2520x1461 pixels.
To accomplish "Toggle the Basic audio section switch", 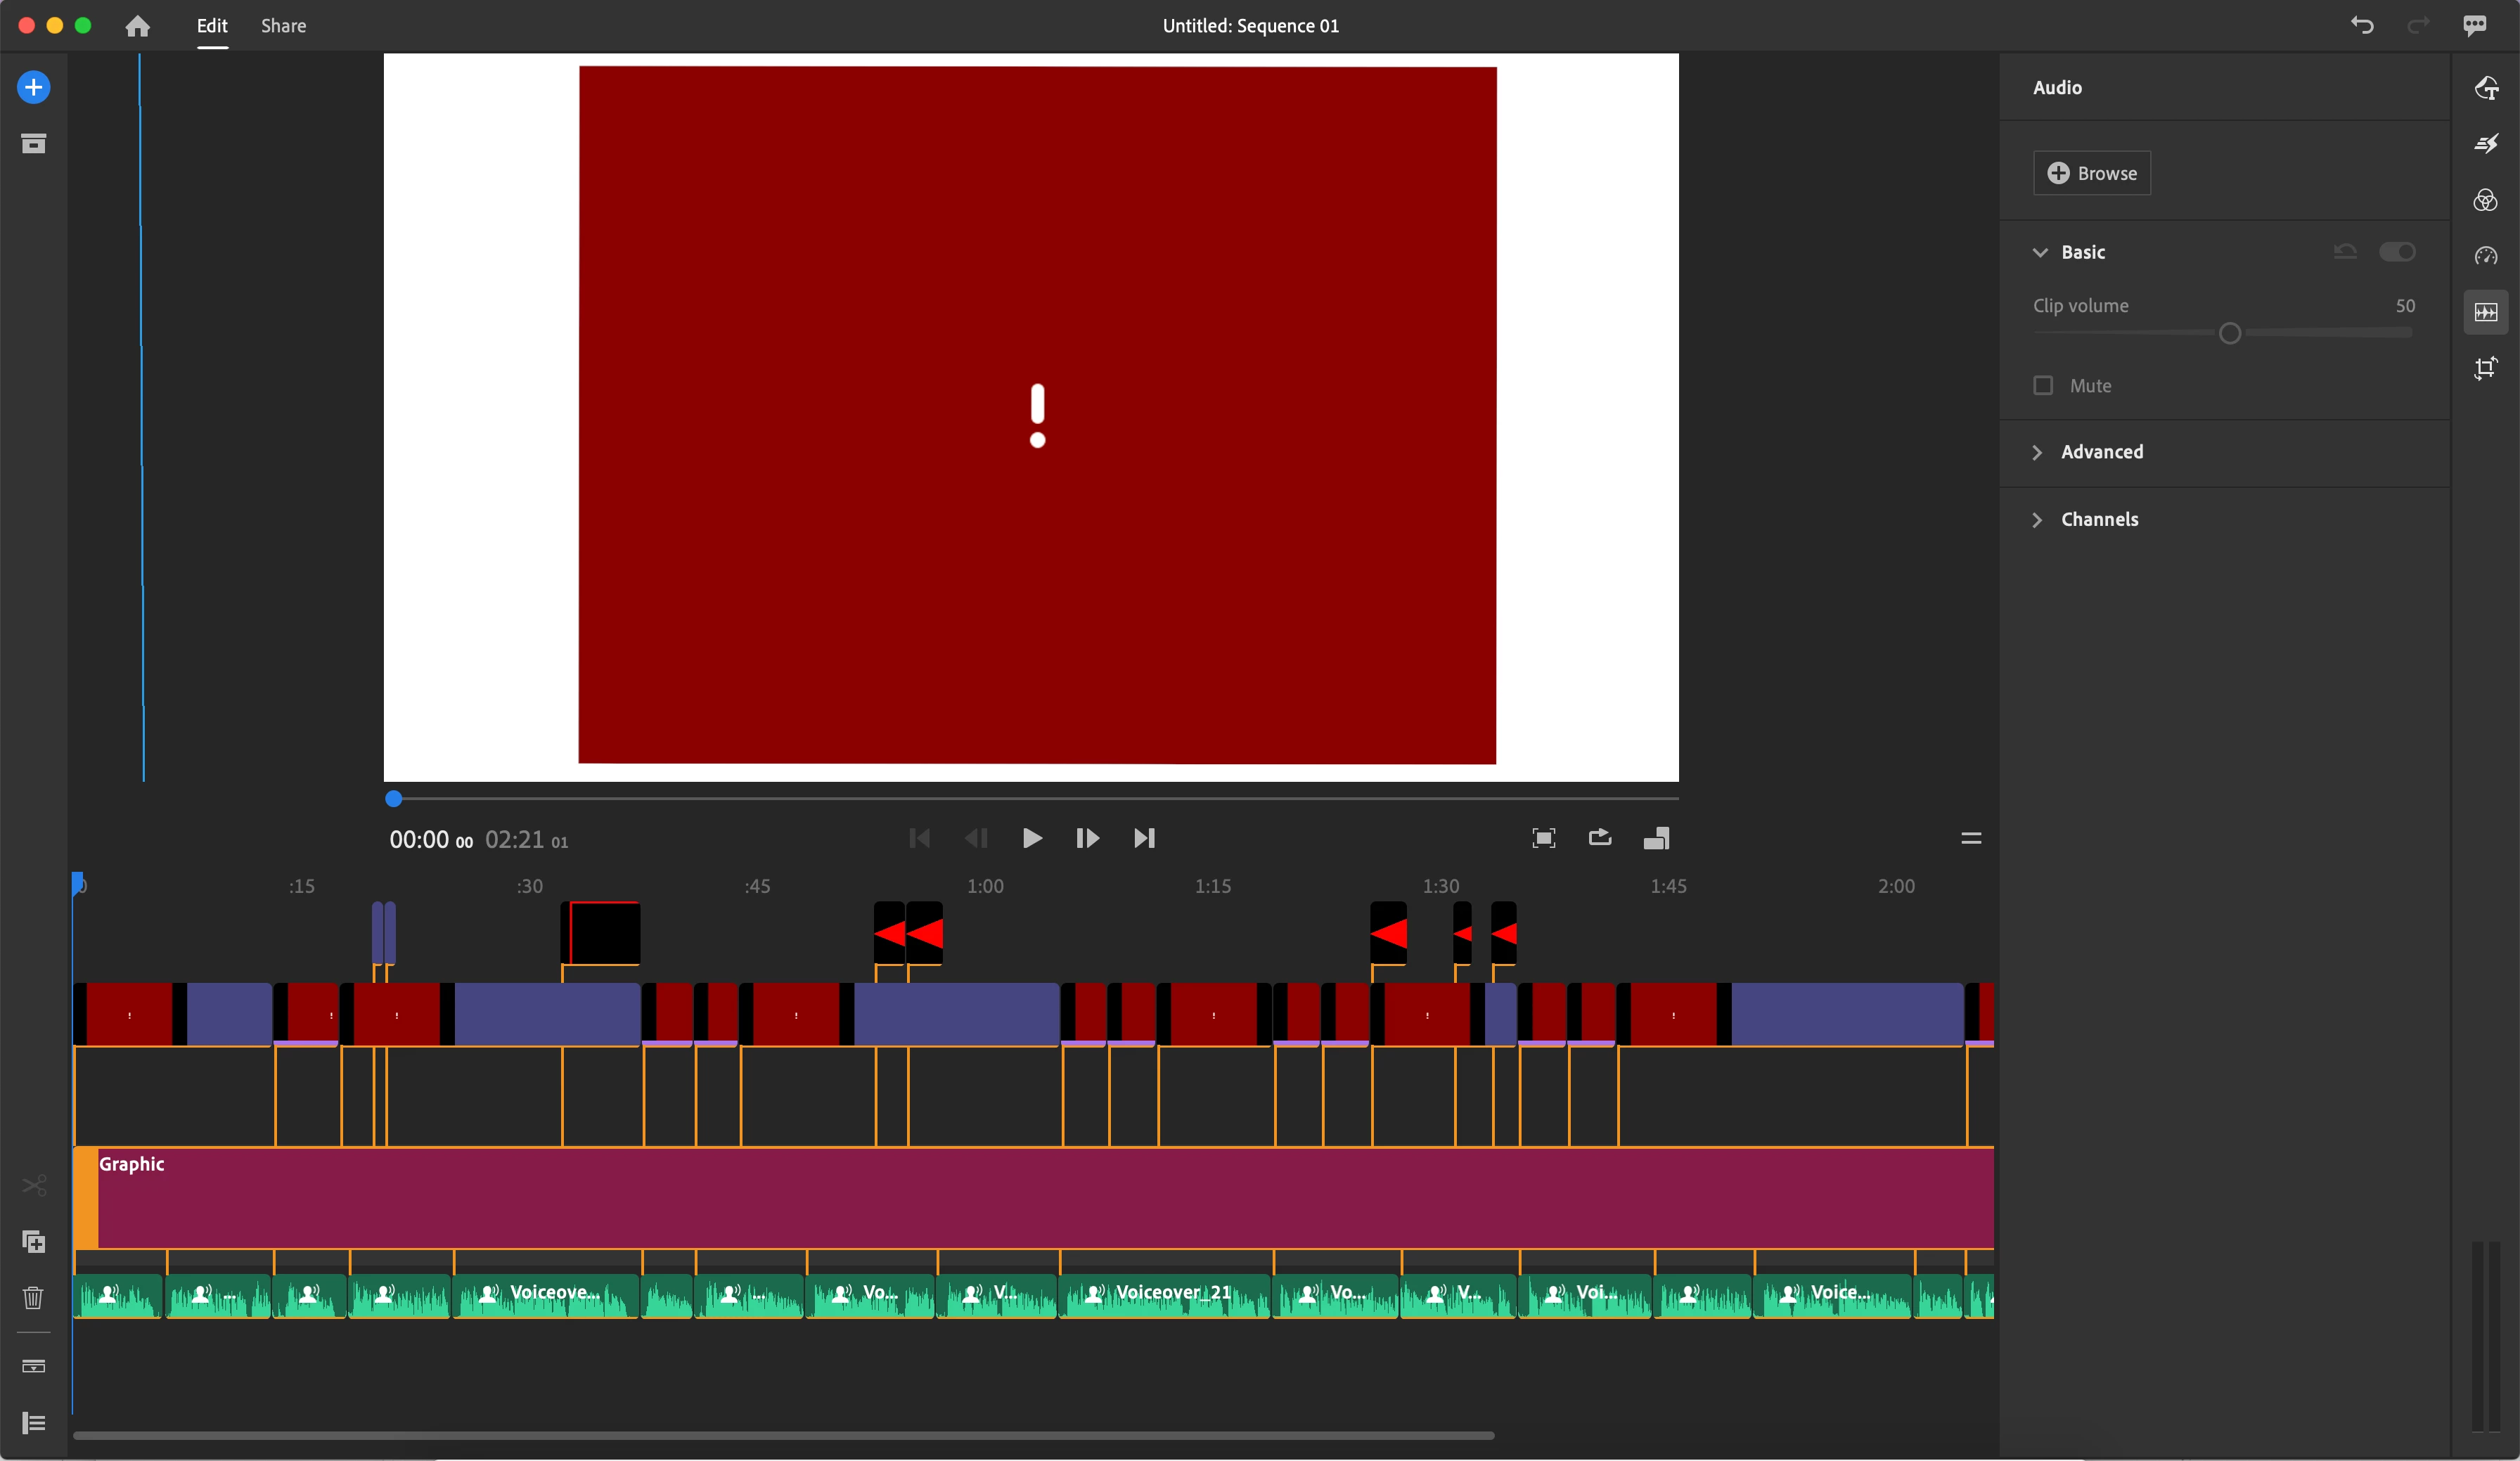I will 2396,252.
